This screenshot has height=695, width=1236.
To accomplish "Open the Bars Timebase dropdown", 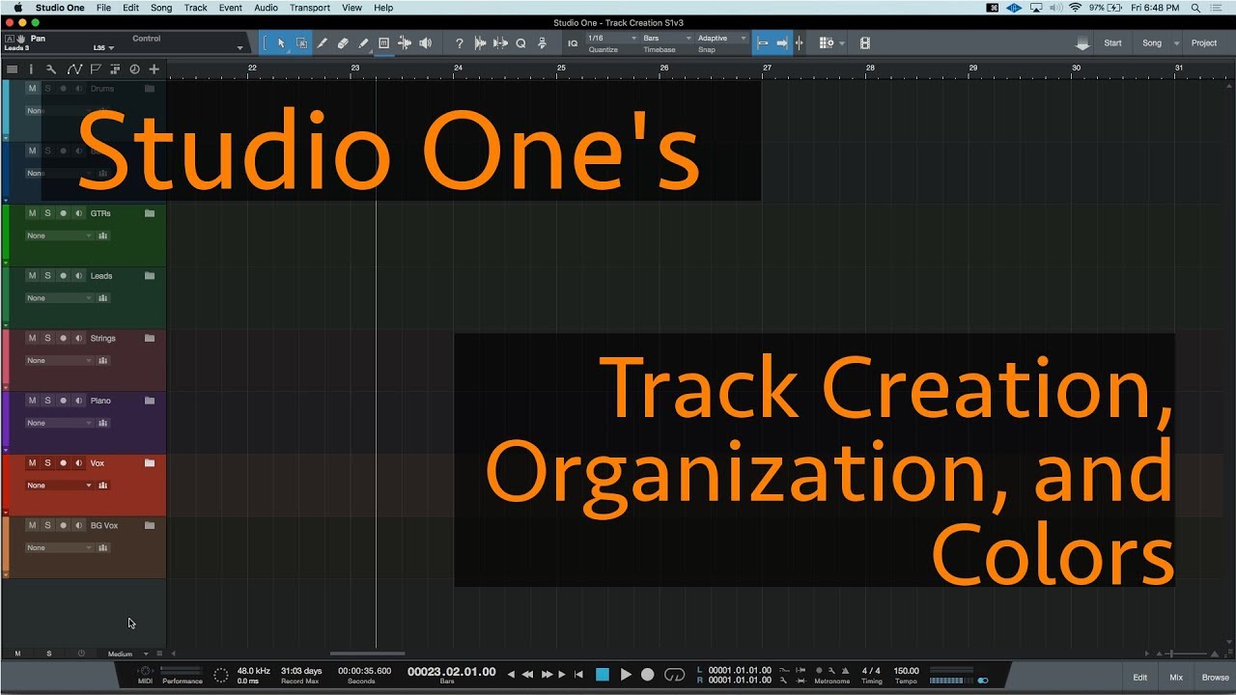I will (x=667, y=39).
